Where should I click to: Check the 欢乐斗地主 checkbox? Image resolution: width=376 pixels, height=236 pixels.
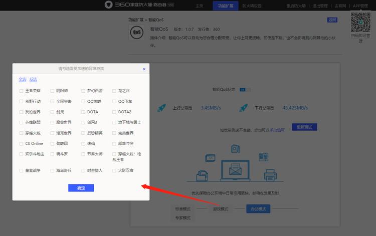(x=22, y=154)
